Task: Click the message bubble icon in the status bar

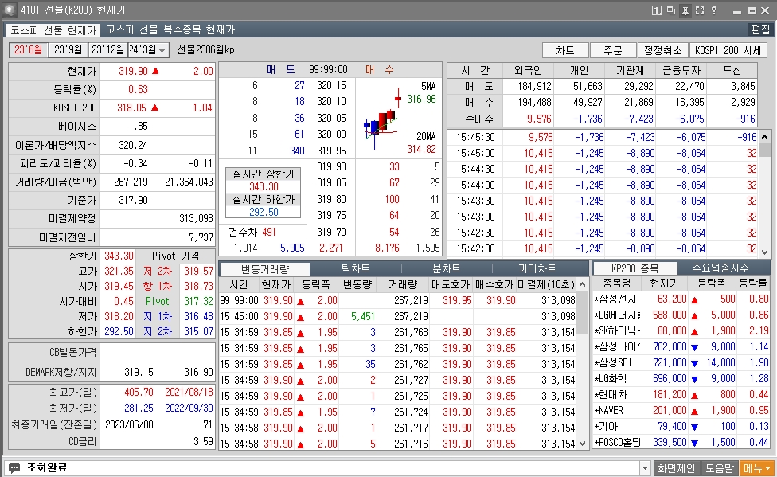Action: point(13,467)
